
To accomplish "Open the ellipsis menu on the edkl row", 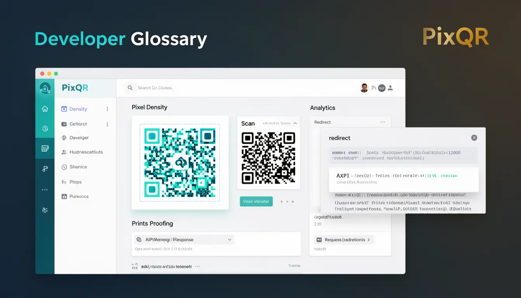I will [x=197, y=267].
